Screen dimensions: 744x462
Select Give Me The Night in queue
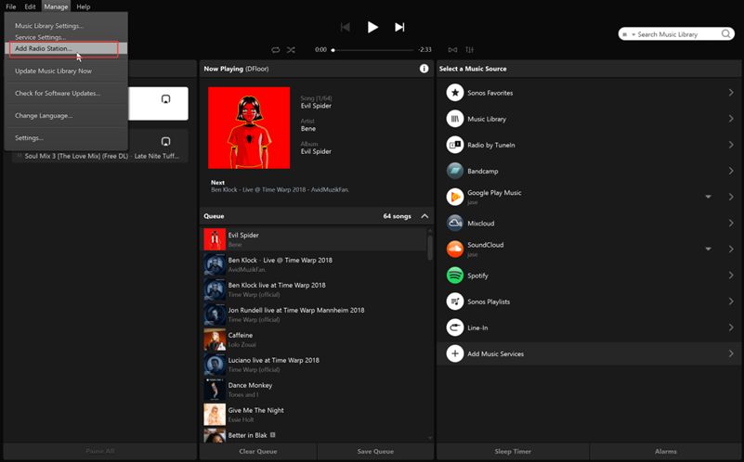tap(314, 415)
